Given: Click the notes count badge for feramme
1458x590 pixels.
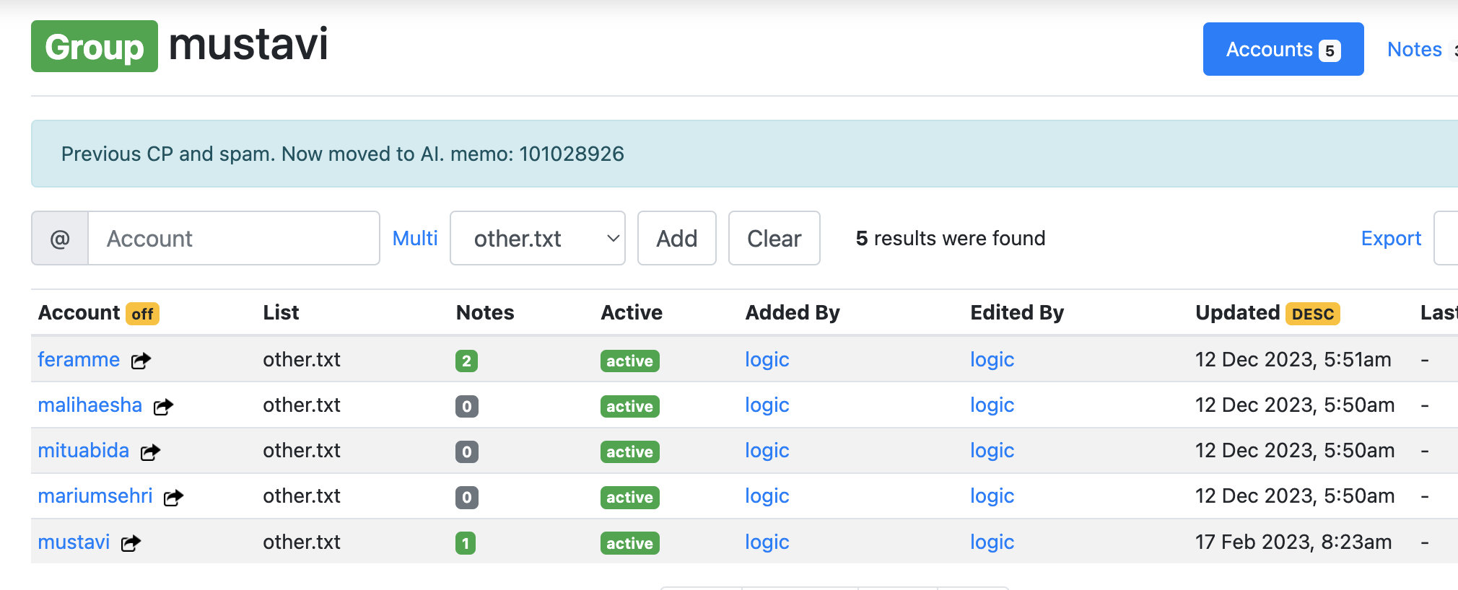Looking at the screenshot, I should (x=466, y=361).
